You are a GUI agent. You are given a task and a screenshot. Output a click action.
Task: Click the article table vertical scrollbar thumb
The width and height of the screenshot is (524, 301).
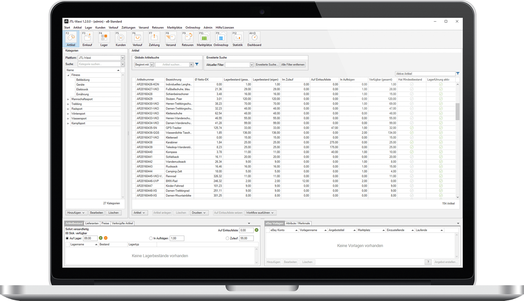[x=457, y=111]
